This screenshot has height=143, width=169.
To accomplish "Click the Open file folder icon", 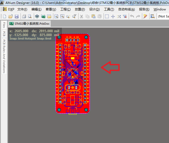I will coord(11,17).
